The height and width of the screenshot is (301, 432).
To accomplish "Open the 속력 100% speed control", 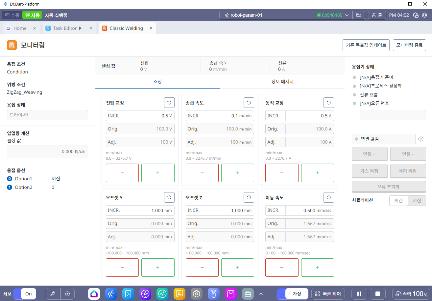I will (x=411, y=294).
